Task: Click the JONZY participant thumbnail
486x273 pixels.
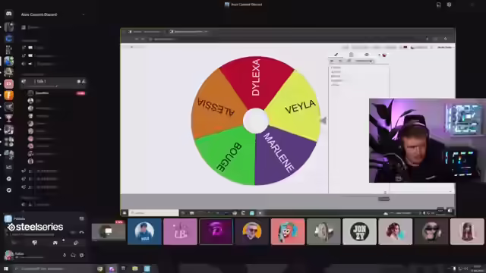Action: (359, 231)
